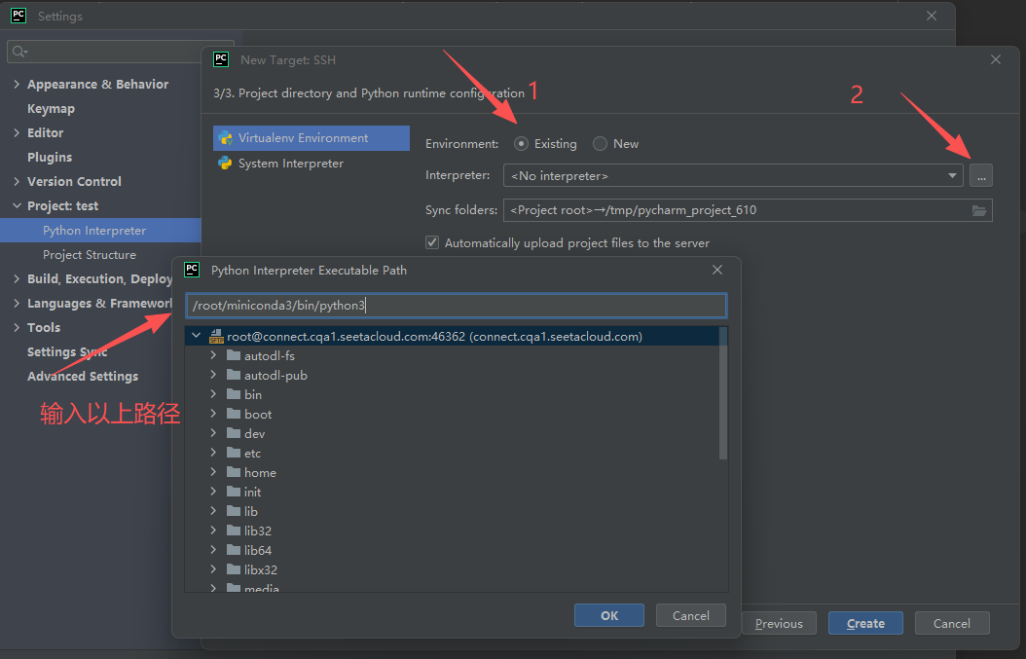Click the interpreter browse ellipsis button
This screenshot has width=1026, height=659.
(980, 176)
